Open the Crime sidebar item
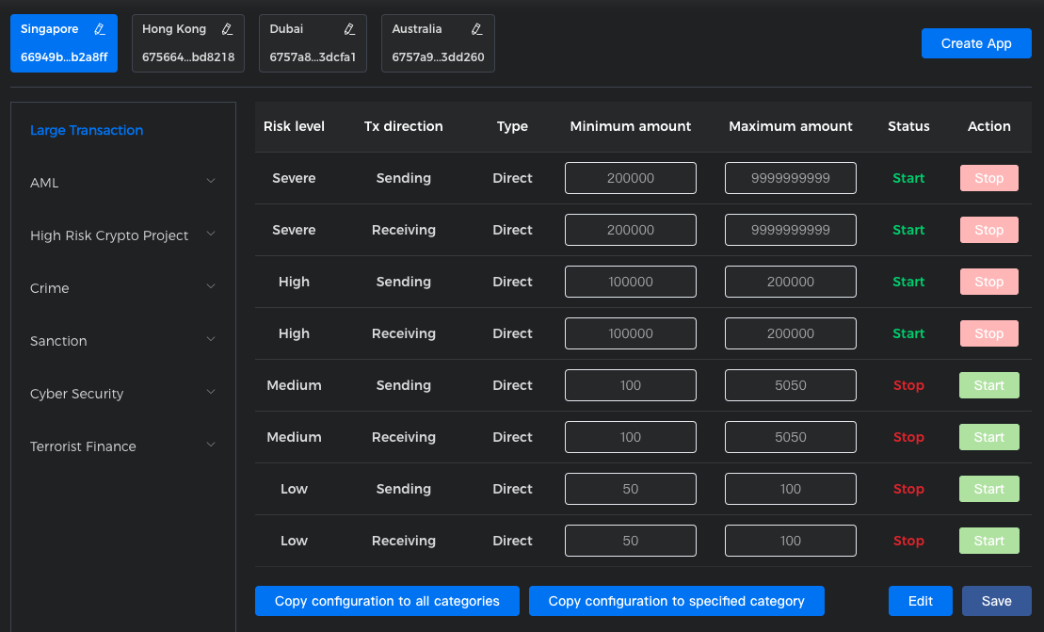 (123, 287)
